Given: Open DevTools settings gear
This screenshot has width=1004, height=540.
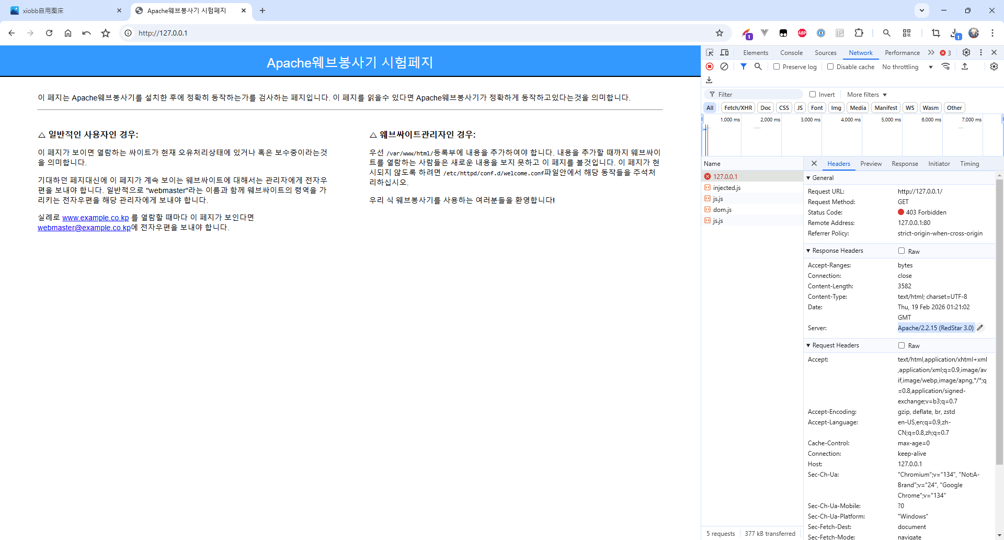Looking at the screenshot, I should tap(966, 52).
